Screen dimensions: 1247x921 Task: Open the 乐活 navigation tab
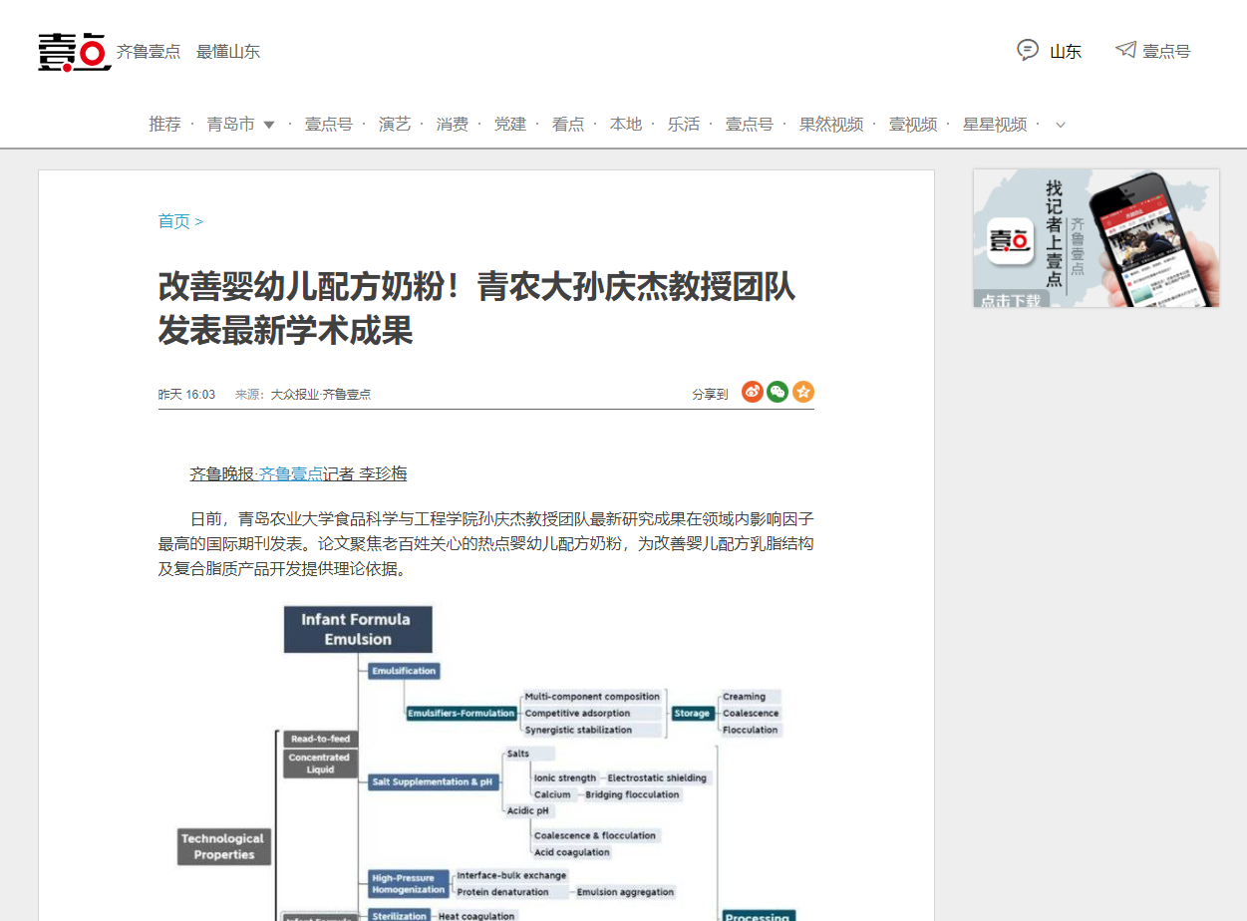[x=684, y=125]
